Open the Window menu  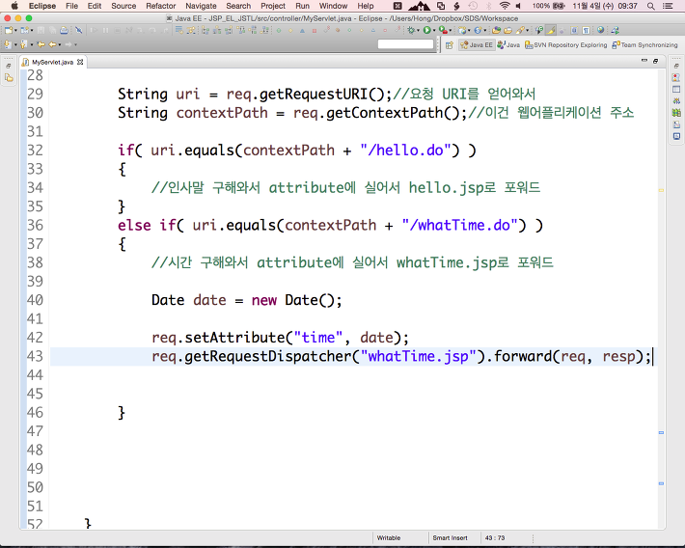pos(333,6)
